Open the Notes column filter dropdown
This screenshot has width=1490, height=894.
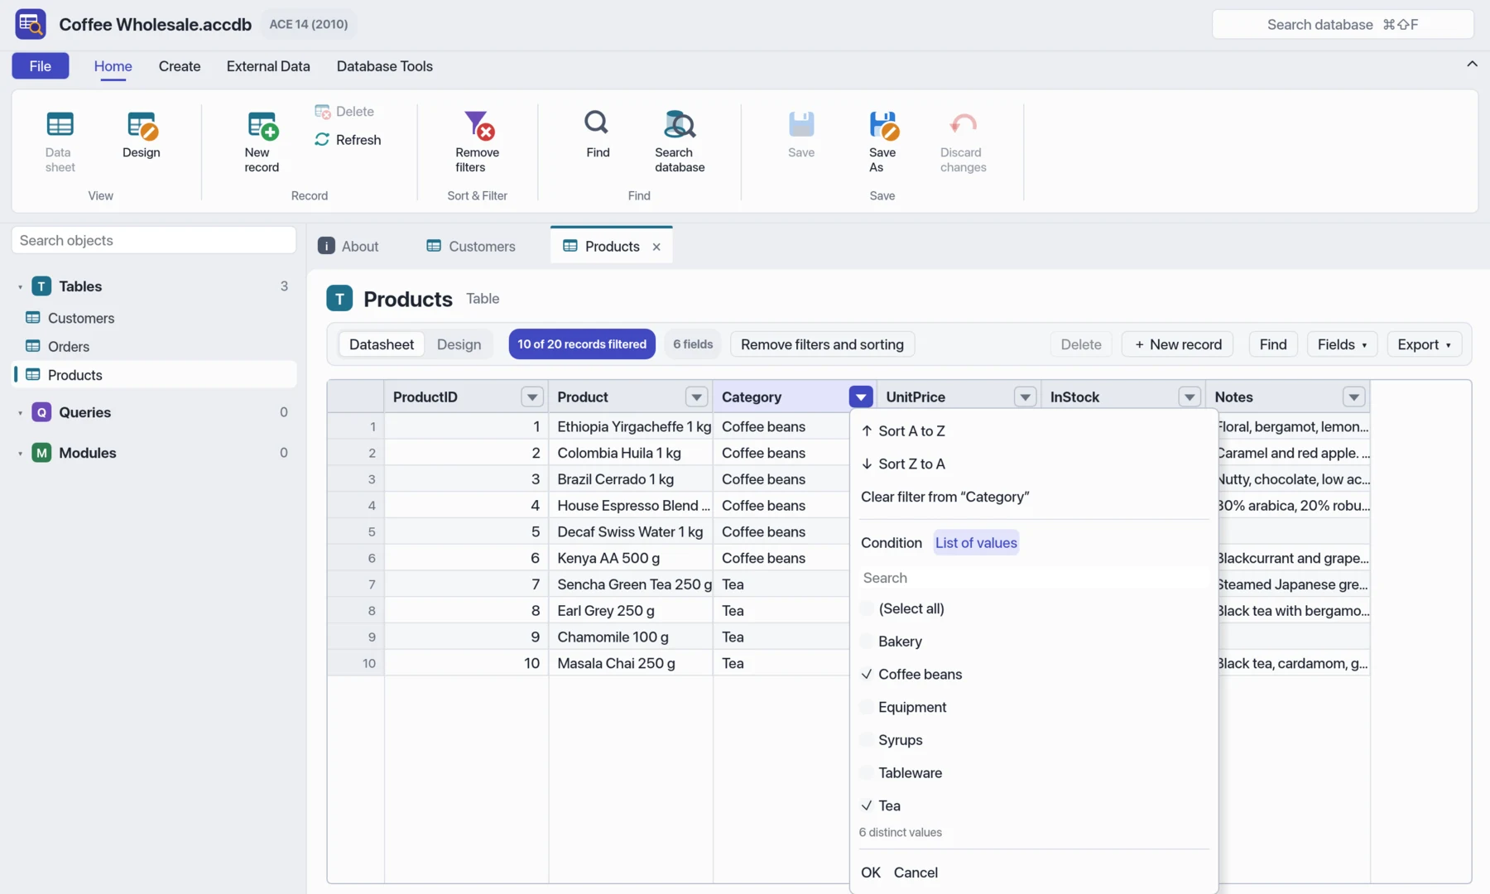(x=1354, y=397)
